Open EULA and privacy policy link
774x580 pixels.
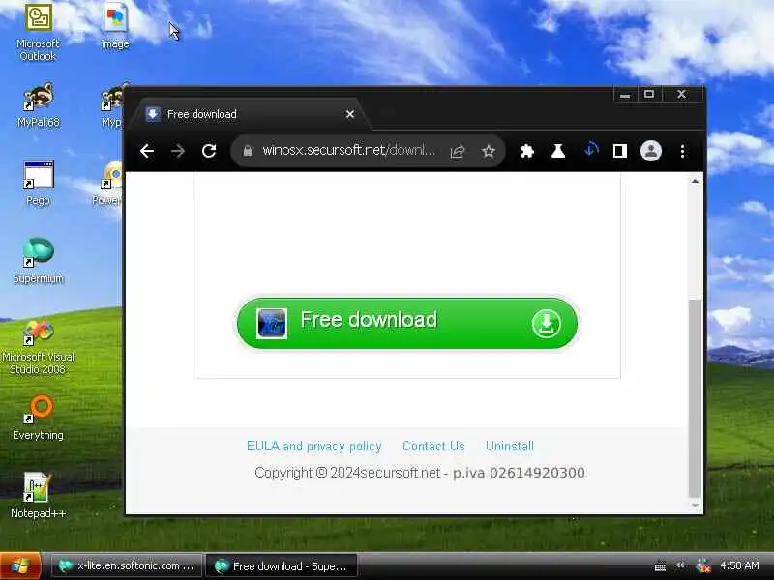[313, 446]
